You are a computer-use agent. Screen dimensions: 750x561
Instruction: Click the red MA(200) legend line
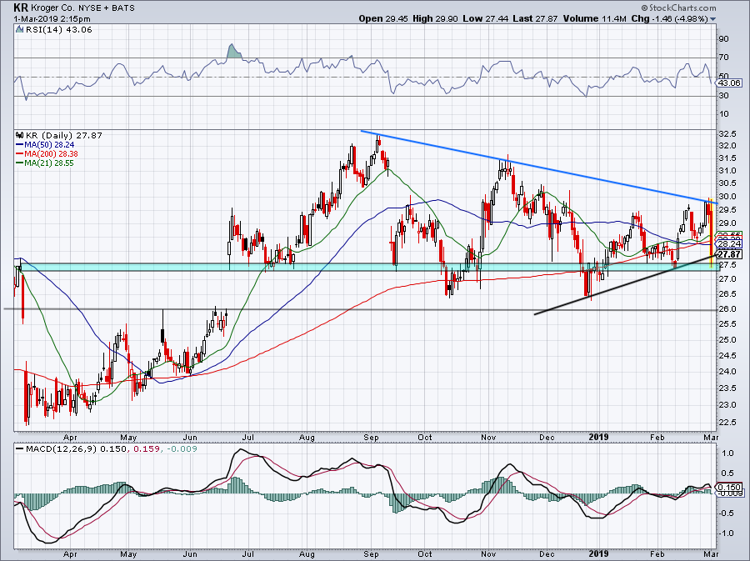pyautogui.click(x=20, y=154)
